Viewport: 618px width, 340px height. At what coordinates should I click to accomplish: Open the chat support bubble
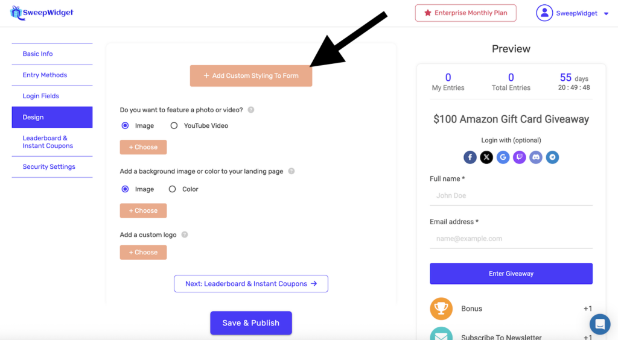coord(599,324)
